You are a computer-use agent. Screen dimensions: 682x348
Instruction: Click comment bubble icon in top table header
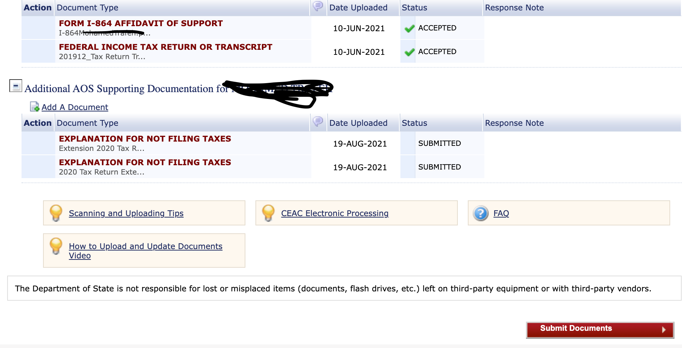coord(318,6)
